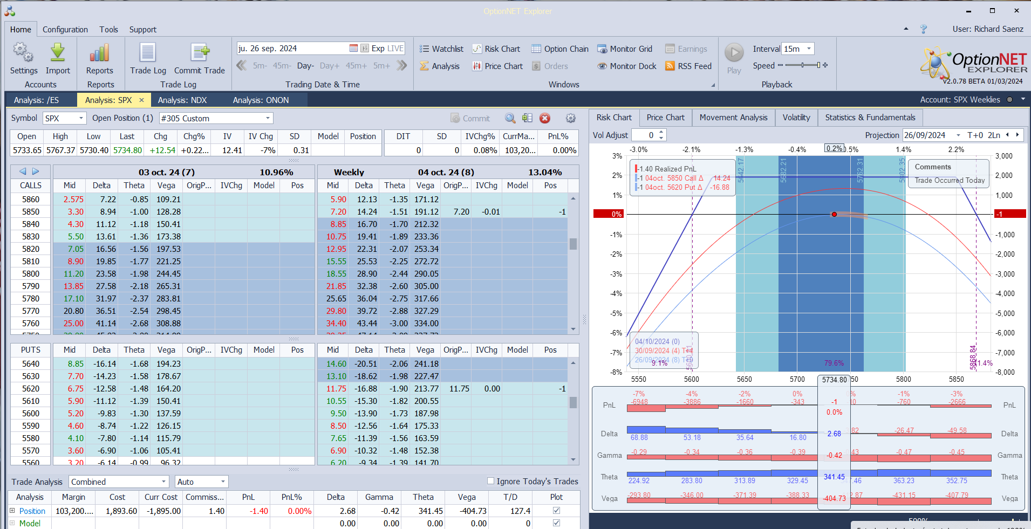Viewport: 1031px width, 529px height.
Task: Toggle the T+0 projection option
Action: (x=975, y=135)
